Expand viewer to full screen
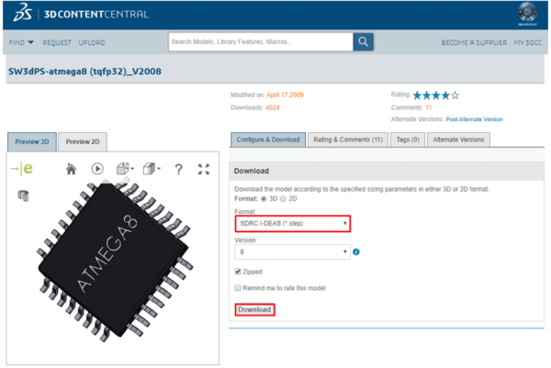The height and width of the screenshot is (368, 551). (204, 169)
